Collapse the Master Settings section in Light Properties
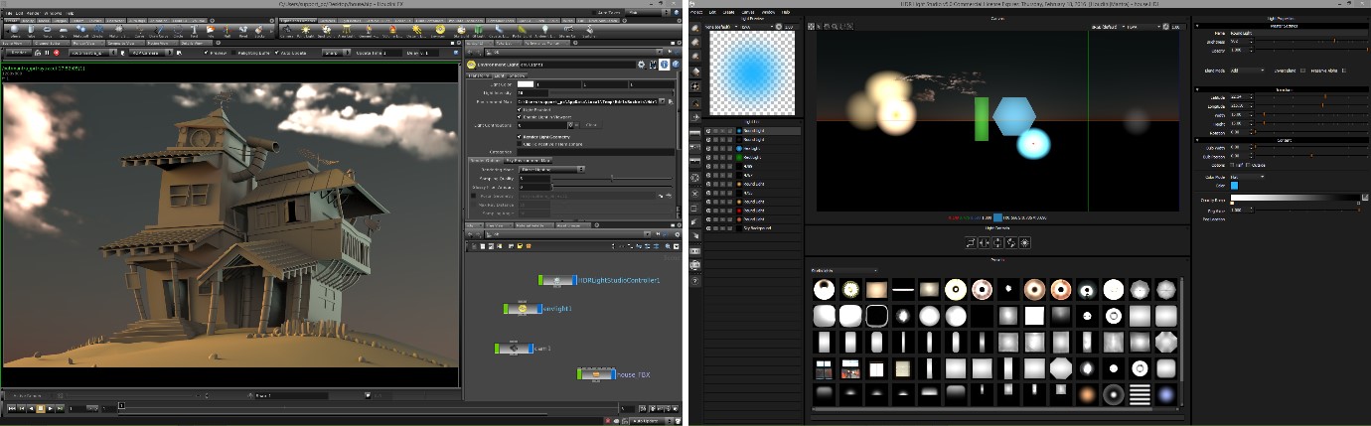 click(1196, 26)
